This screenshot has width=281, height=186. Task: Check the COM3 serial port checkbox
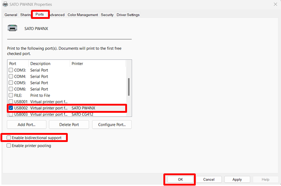11,70
